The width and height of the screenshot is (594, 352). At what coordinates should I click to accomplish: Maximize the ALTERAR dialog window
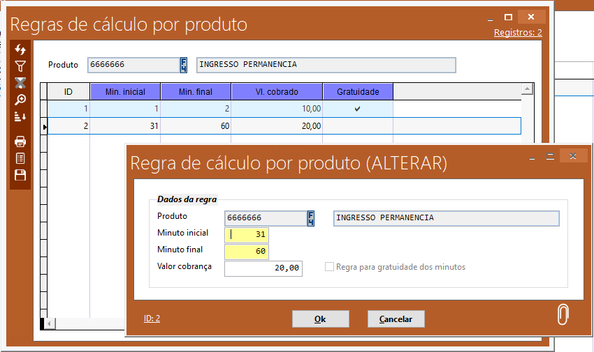551,156
